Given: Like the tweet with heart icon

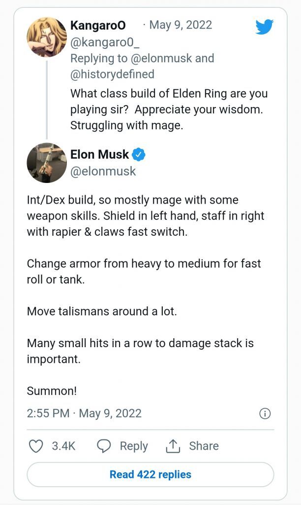Looking at the screenshot, I should 36,446.
